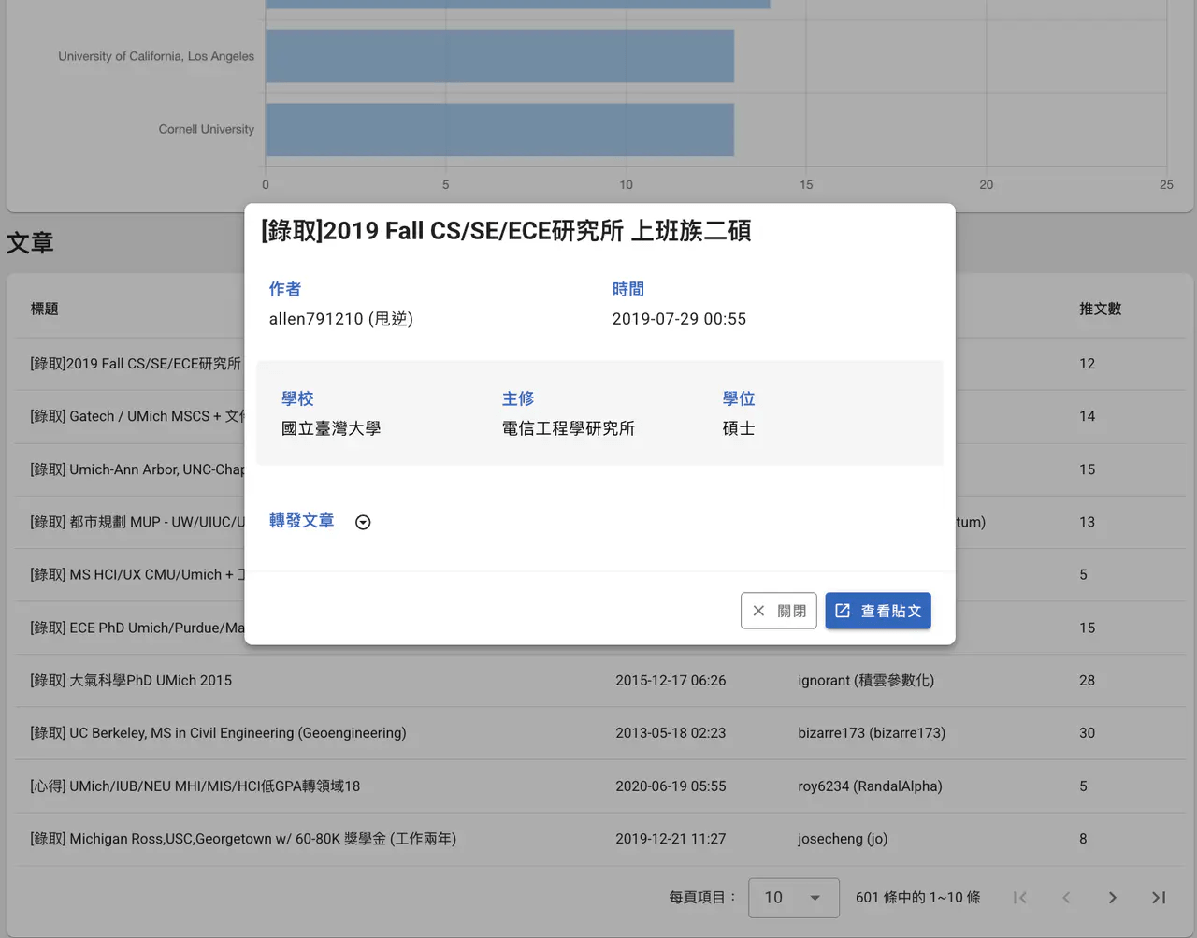Click the school value 國立臺灣大學
This screenshot has width=1197, height=938.
(x=331, y=428)
